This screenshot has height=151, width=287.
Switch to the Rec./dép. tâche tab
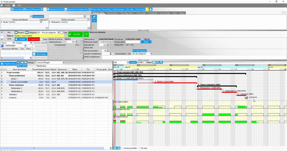click(x=127, y=13)
